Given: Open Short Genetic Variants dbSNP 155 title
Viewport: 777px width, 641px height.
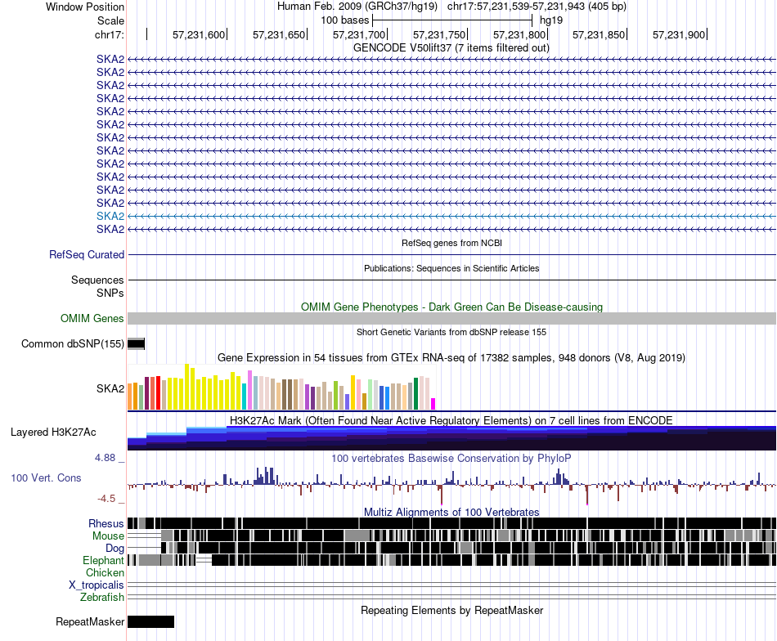Looking at the screenshot, I should tap(451, 332).
